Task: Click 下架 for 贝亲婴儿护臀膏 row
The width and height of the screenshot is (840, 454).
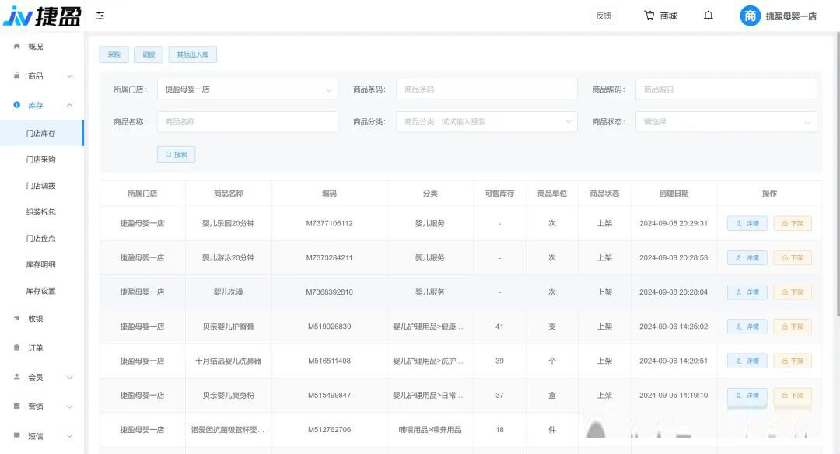Action: pyautogui.click(x=792, y=327)
